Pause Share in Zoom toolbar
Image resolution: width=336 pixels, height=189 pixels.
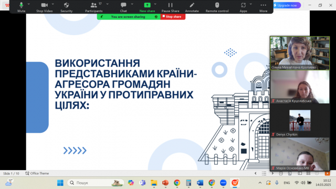pos(170,7)
